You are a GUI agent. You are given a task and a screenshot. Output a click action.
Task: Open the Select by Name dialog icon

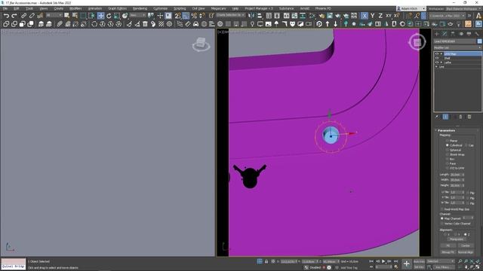pos(75,16)
